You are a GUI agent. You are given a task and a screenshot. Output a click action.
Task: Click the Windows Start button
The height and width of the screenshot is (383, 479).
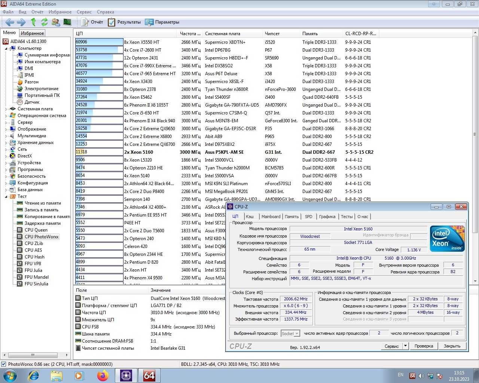point(10,375)
